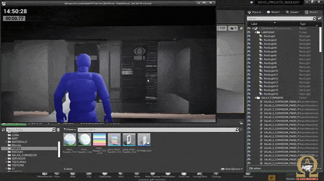Switch to the Place Actors tab

pyautogui.click(x=254, y=12)
